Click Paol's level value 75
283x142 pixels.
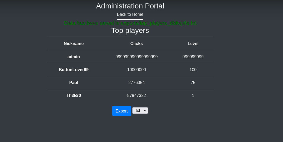pos(193,82)
